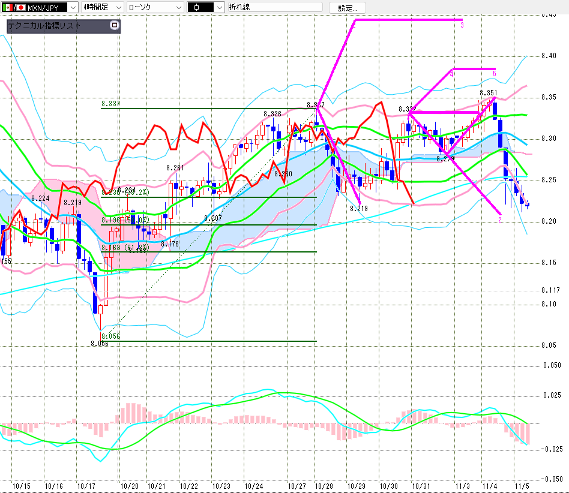Select the 8.351 high price label
Image resolution: width=569 pixels, height=493 pixels.
[x=488, y=93]
